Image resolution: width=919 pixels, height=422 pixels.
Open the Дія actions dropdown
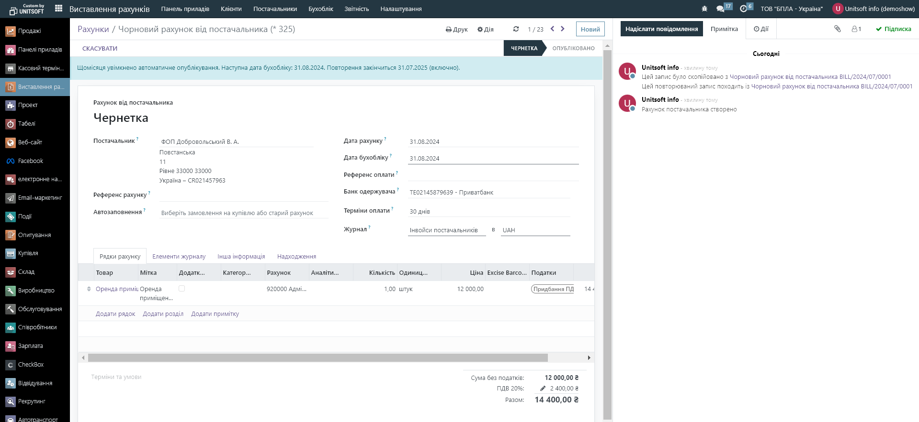pos(485,30)
